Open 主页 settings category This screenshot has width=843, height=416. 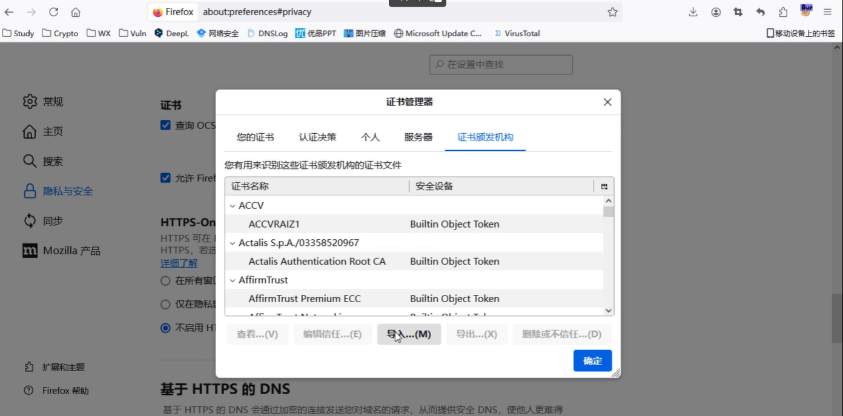click(x=43, y=131)
